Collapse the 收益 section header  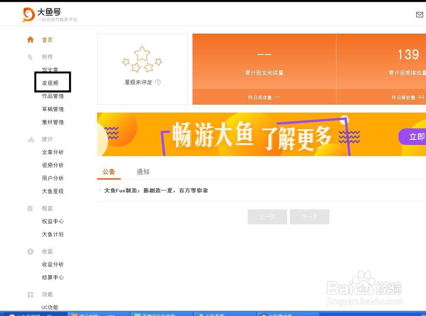tap(47, 251)
